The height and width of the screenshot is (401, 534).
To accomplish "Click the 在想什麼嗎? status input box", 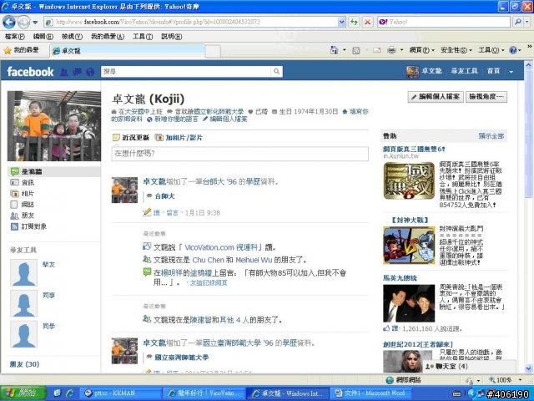I will point(240,154).
